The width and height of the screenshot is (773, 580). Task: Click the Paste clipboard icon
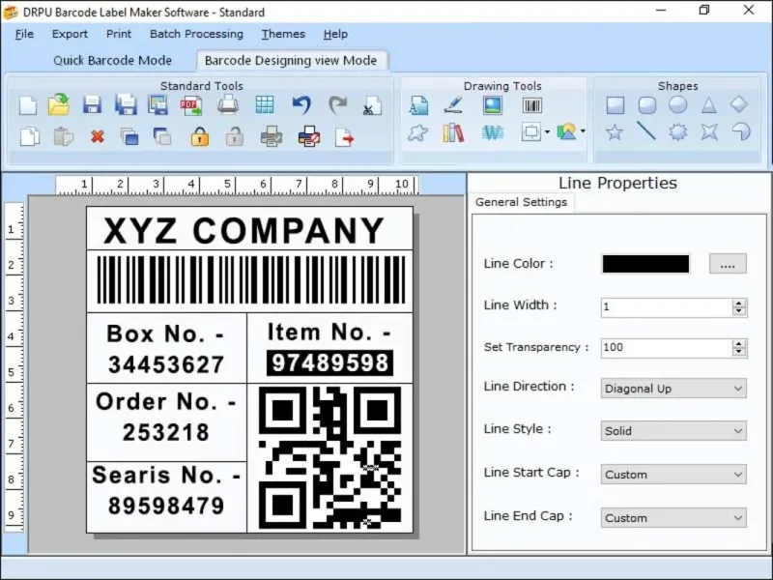tap(63, 136)
